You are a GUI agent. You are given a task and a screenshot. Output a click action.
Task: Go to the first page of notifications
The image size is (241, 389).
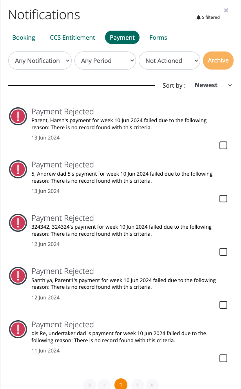tap(90, 385)
